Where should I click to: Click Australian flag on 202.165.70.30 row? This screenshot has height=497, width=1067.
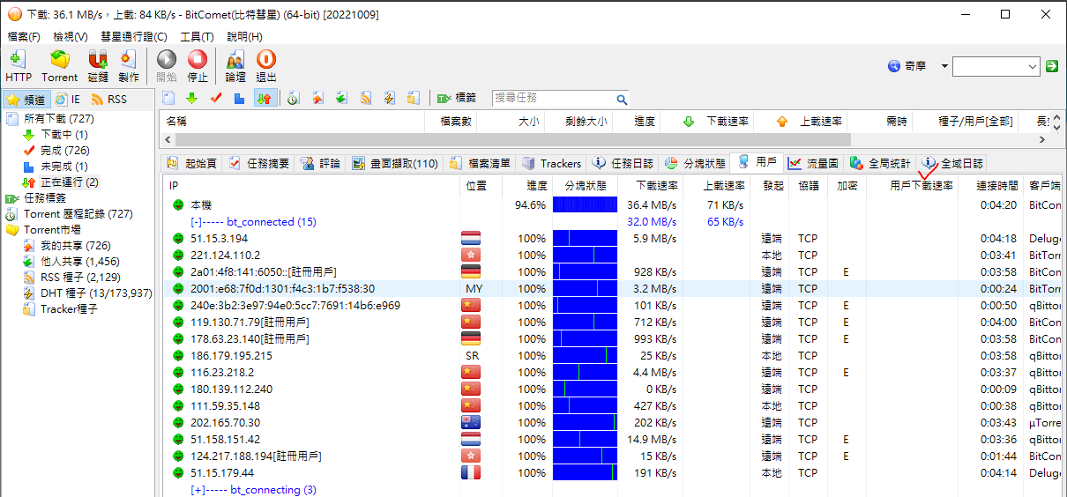470,422
